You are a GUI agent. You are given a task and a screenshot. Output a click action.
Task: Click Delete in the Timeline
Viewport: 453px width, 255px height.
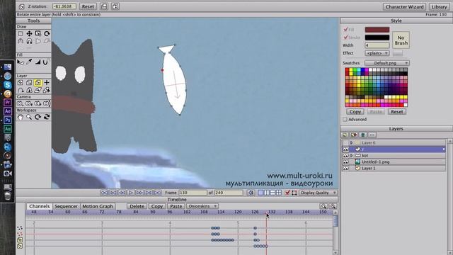137,206
